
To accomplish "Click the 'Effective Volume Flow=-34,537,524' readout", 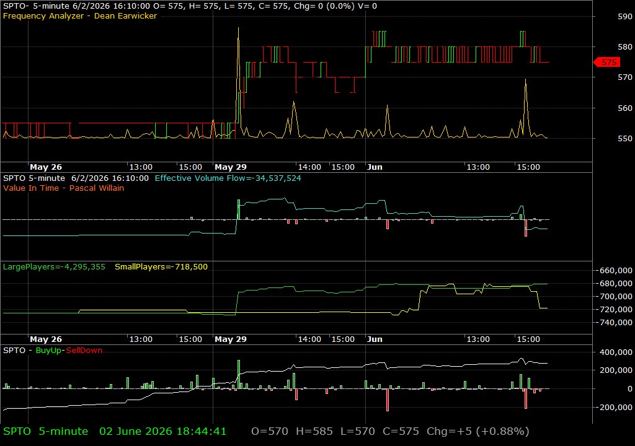I will point(228,178).
